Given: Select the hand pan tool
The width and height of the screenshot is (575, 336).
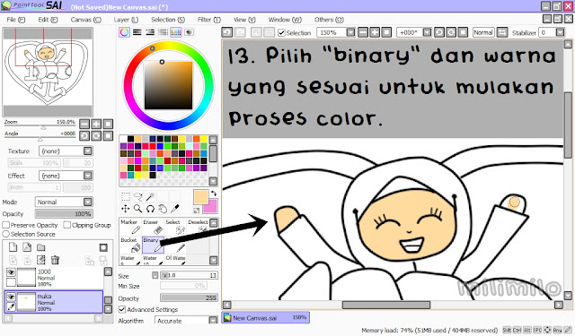Looking at the screenshot, I should tap(163, 209).
